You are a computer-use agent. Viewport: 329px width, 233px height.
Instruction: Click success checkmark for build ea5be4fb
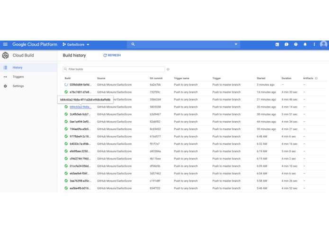pyautogui.click(x=66, y=188)
